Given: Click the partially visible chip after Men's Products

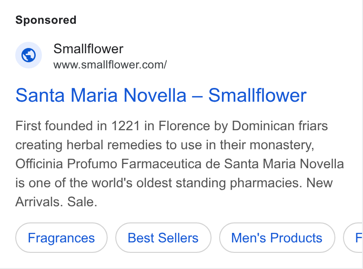Looking at the screenshot, I should [353, 238].
